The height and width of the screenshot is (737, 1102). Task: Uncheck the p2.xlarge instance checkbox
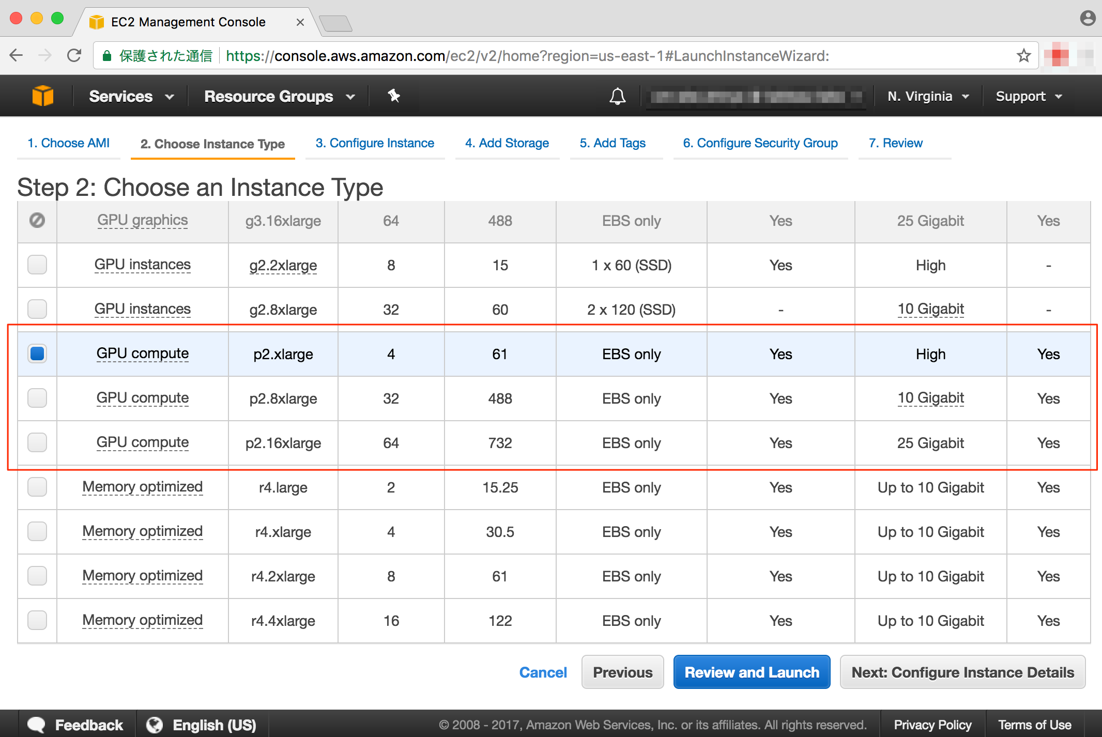click(x=37, y=354)
